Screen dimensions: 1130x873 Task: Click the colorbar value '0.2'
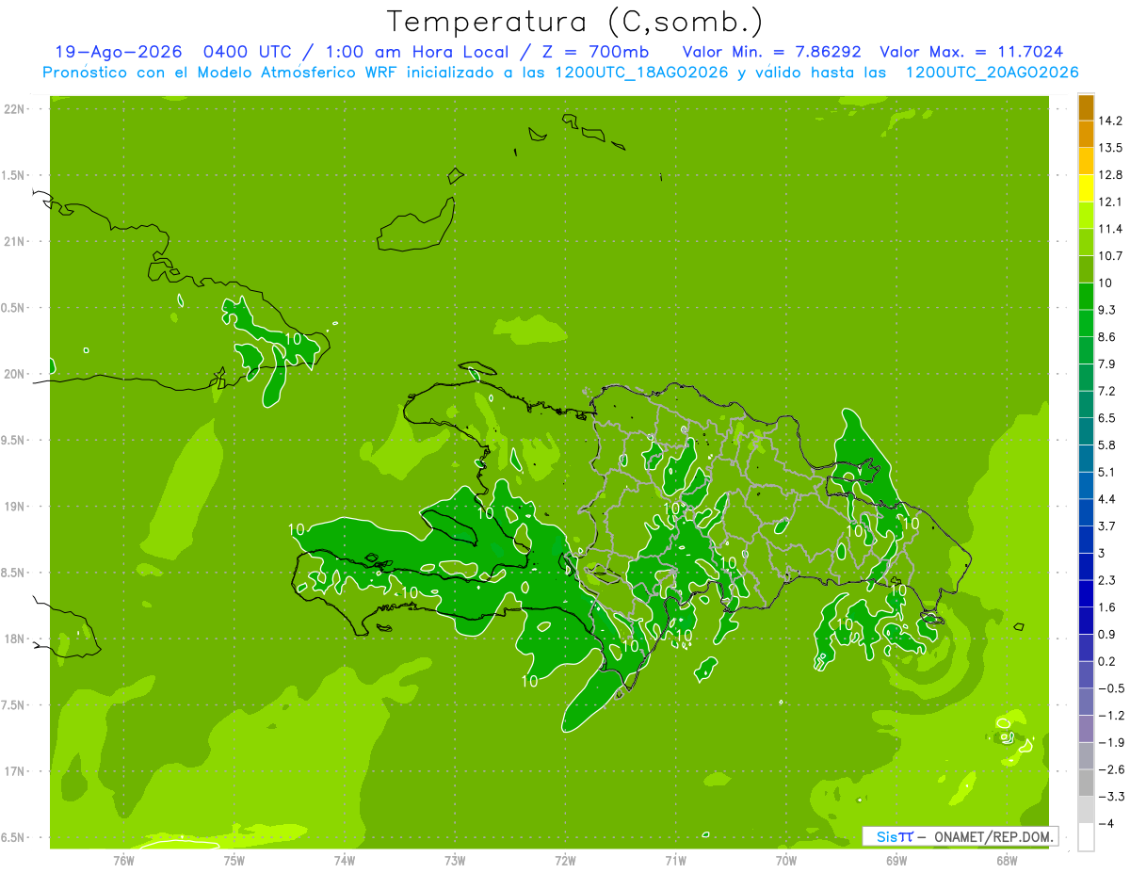click(1107, 661)
